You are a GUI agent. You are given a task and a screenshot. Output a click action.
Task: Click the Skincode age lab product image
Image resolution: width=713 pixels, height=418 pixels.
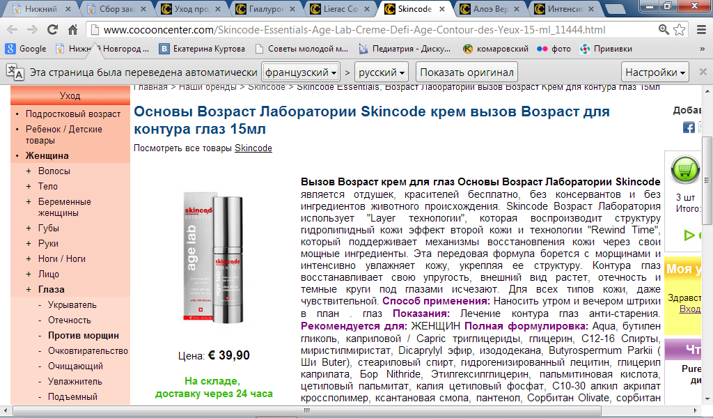click(213, 258)
